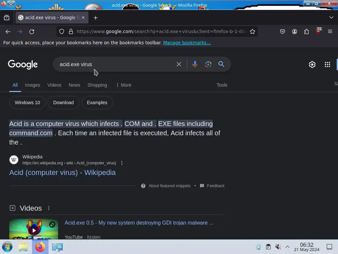The width and height of the screenshot is (338, 254).
Task: Go back to the previous page
Action: [8, 32]
